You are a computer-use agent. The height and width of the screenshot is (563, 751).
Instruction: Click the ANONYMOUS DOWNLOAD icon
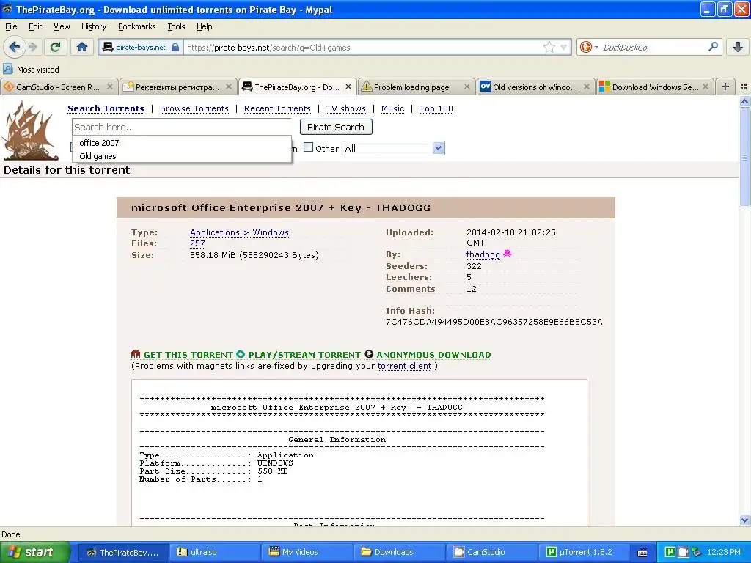(369, 354)
